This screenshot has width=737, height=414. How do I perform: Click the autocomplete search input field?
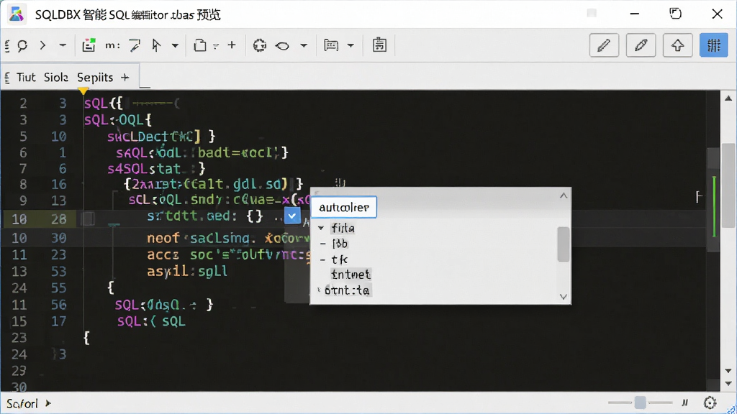(x=344, y=207)
